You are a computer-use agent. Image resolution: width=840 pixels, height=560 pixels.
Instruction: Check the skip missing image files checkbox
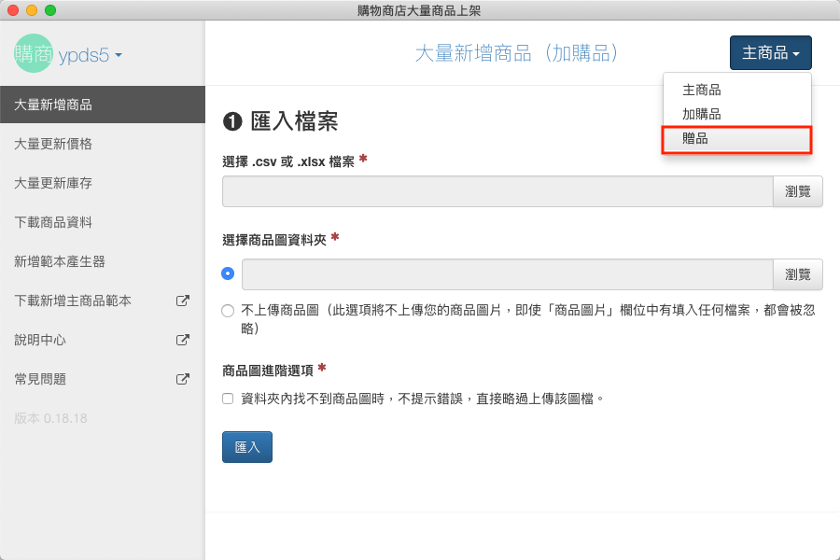tap(228, 399)
